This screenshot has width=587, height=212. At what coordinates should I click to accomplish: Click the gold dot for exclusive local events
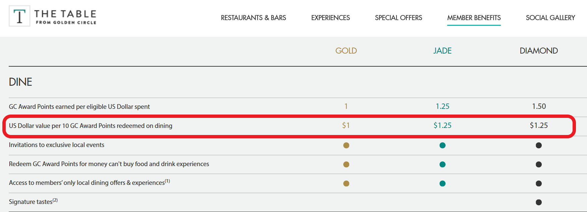pyautogui.click(x=346, y=145)
